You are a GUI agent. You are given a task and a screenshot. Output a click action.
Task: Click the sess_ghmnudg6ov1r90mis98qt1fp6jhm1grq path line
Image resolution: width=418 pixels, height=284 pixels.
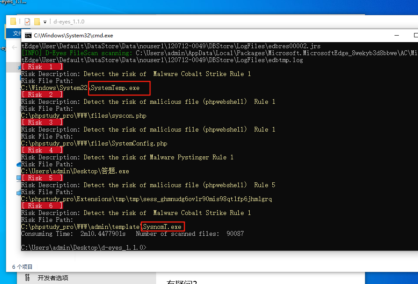click(146, 199)
